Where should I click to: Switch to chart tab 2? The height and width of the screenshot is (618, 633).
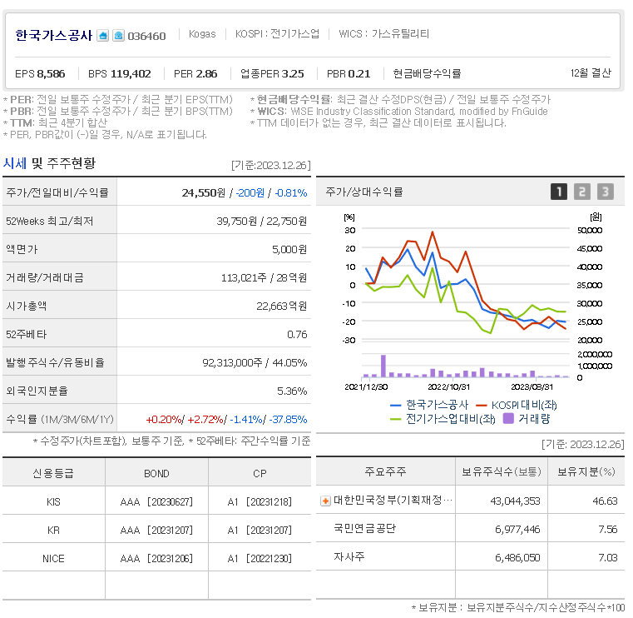(x=582, y=192)
